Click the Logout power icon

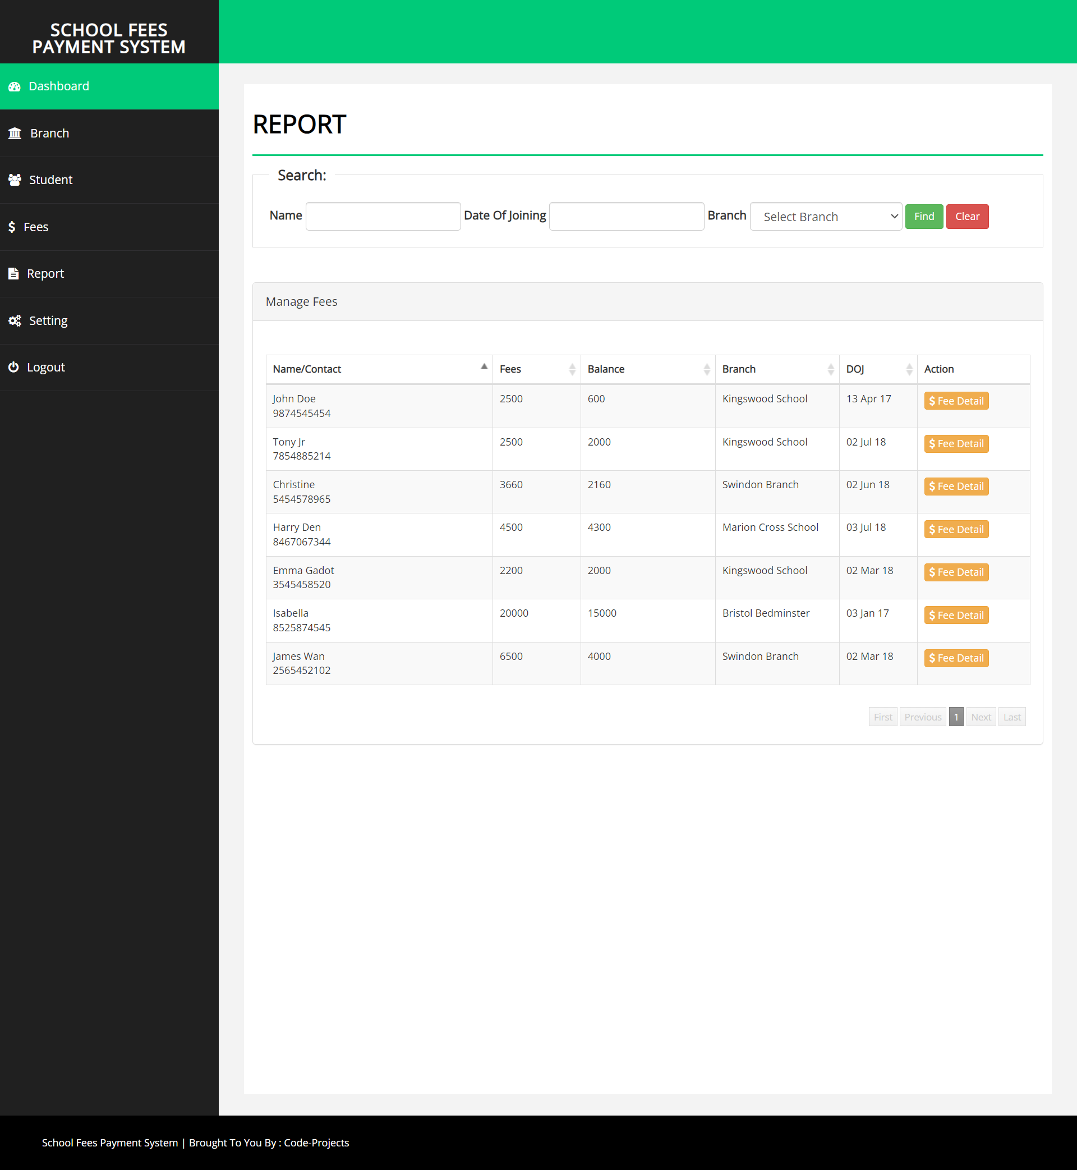click(x=13, y=367)
